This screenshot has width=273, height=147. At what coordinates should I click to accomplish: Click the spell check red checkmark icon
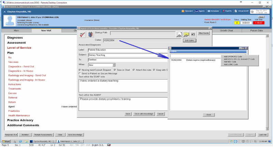coord(82,34)
